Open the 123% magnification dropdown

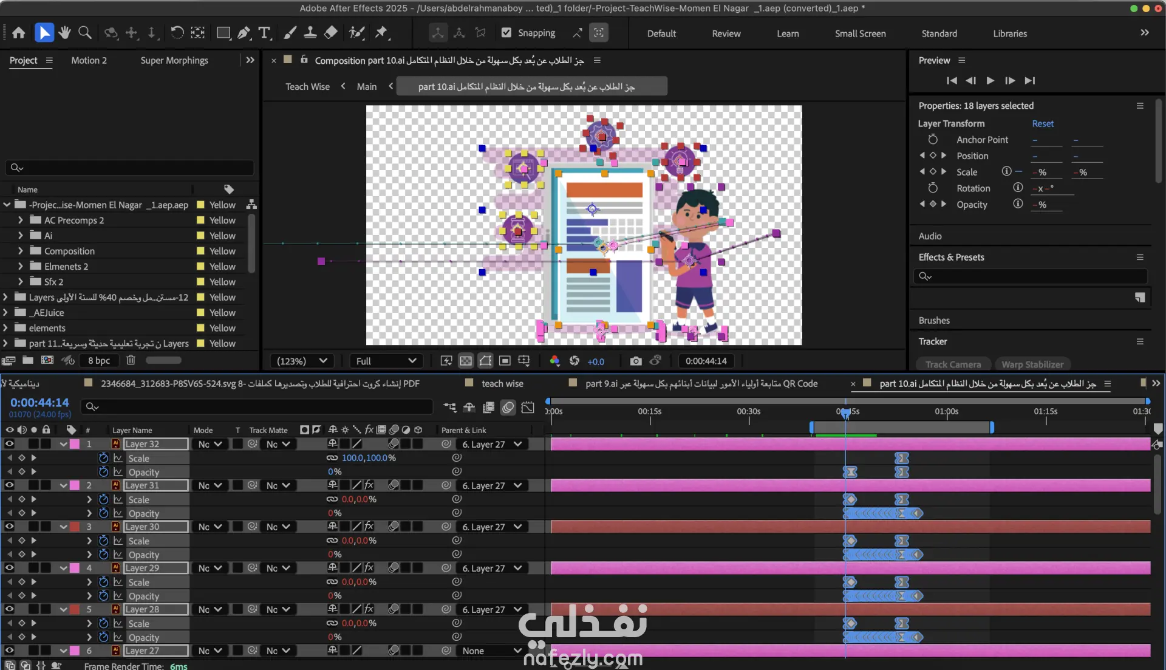[302, 361]
